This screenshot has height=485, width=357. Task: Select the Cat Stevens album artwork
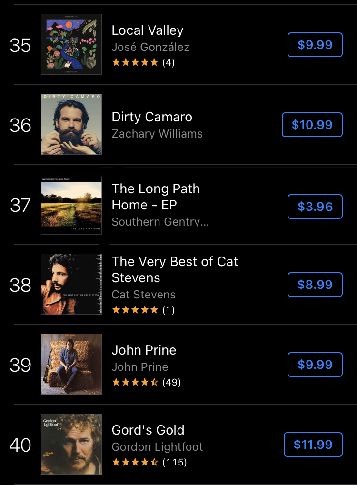click(71, 284)
